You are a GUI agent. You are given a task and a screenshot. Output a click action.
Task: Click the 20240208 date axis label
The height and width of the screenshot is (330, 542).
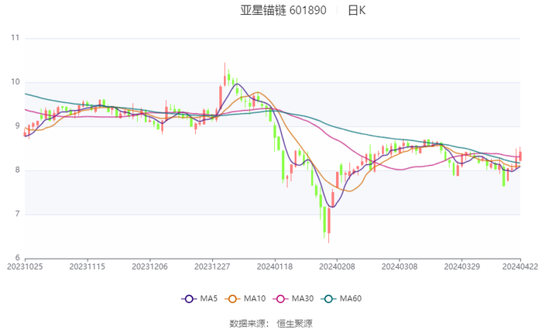point(336,266)
